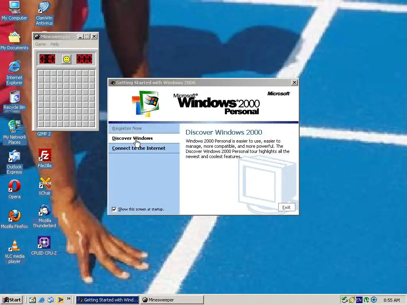This screenshot has width=407, height=305.
Task: Switch to Minesweeper taskbar button
Action: [172, 300]
